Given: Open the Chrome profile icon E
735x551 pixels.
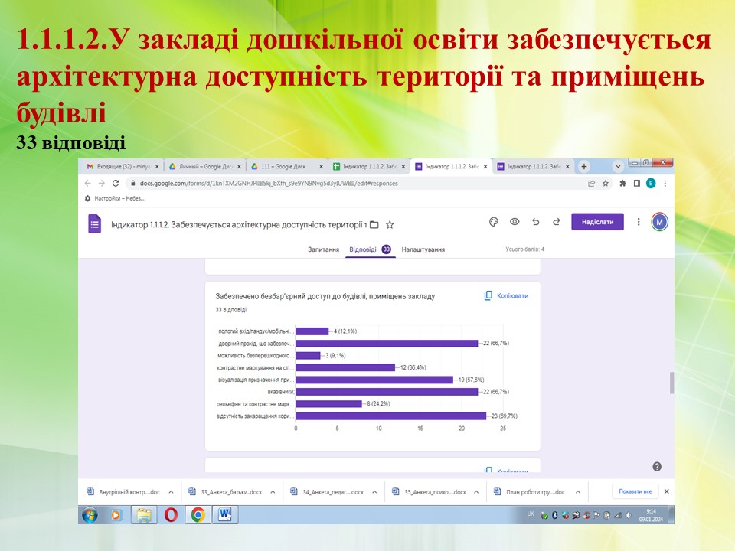Looking at the screenshot, I should [651, 184].
